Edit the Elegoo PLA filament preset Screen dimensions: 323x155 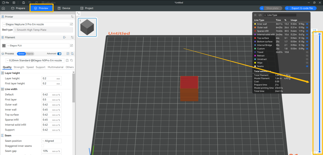[71, 46]
